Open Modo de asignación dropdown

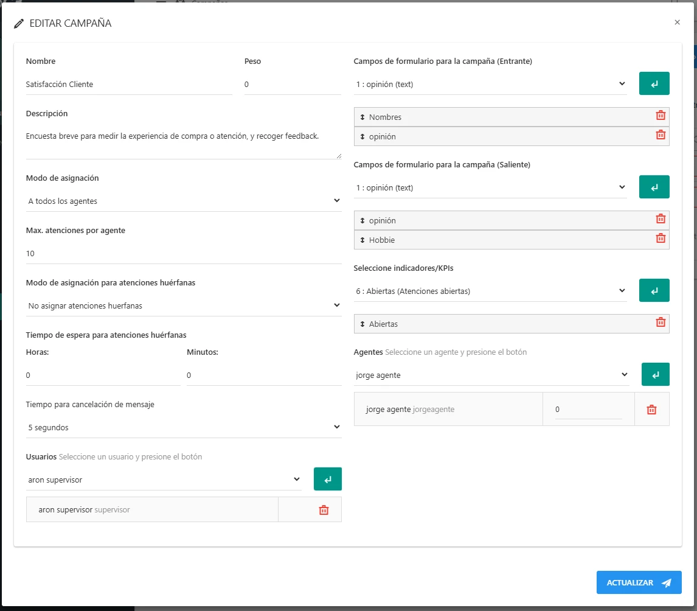184,201
